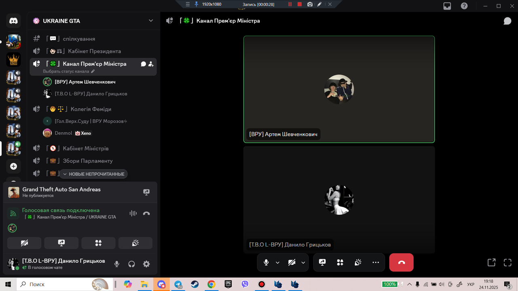Add a server with the plus icon

click(13, 166)
